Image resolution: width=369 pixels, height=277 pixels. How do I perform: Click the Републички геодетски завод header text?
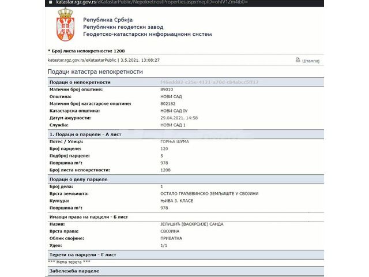(x=123, y=27)
